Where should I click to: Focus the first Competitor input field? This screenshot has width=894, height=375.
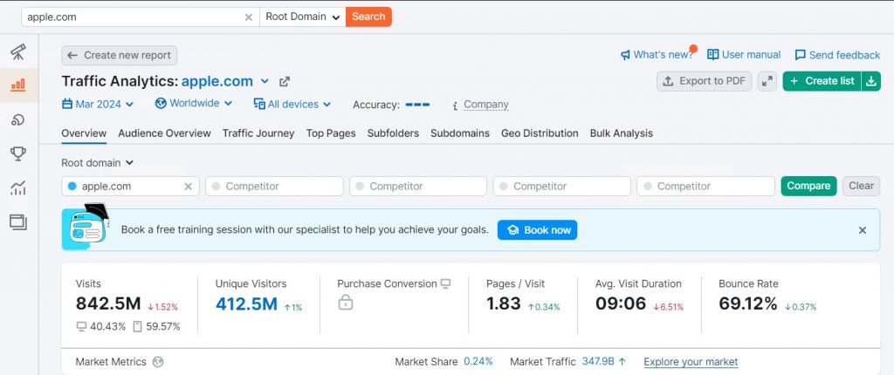274,187
